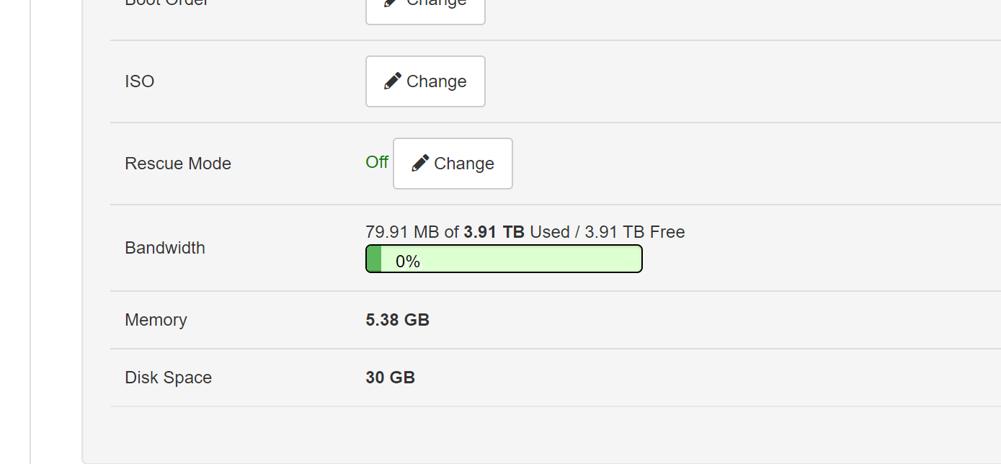Select the 30 GB disk space value
The width and height of the screenshot is (1001, 464).
coord(391,378)
